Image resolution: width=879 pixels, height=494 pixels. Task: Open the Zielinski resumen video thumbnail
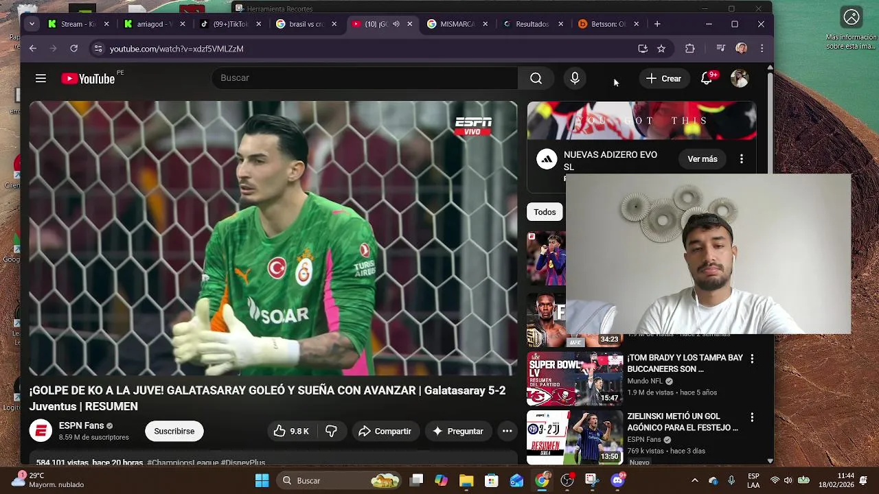pos(575,437)
